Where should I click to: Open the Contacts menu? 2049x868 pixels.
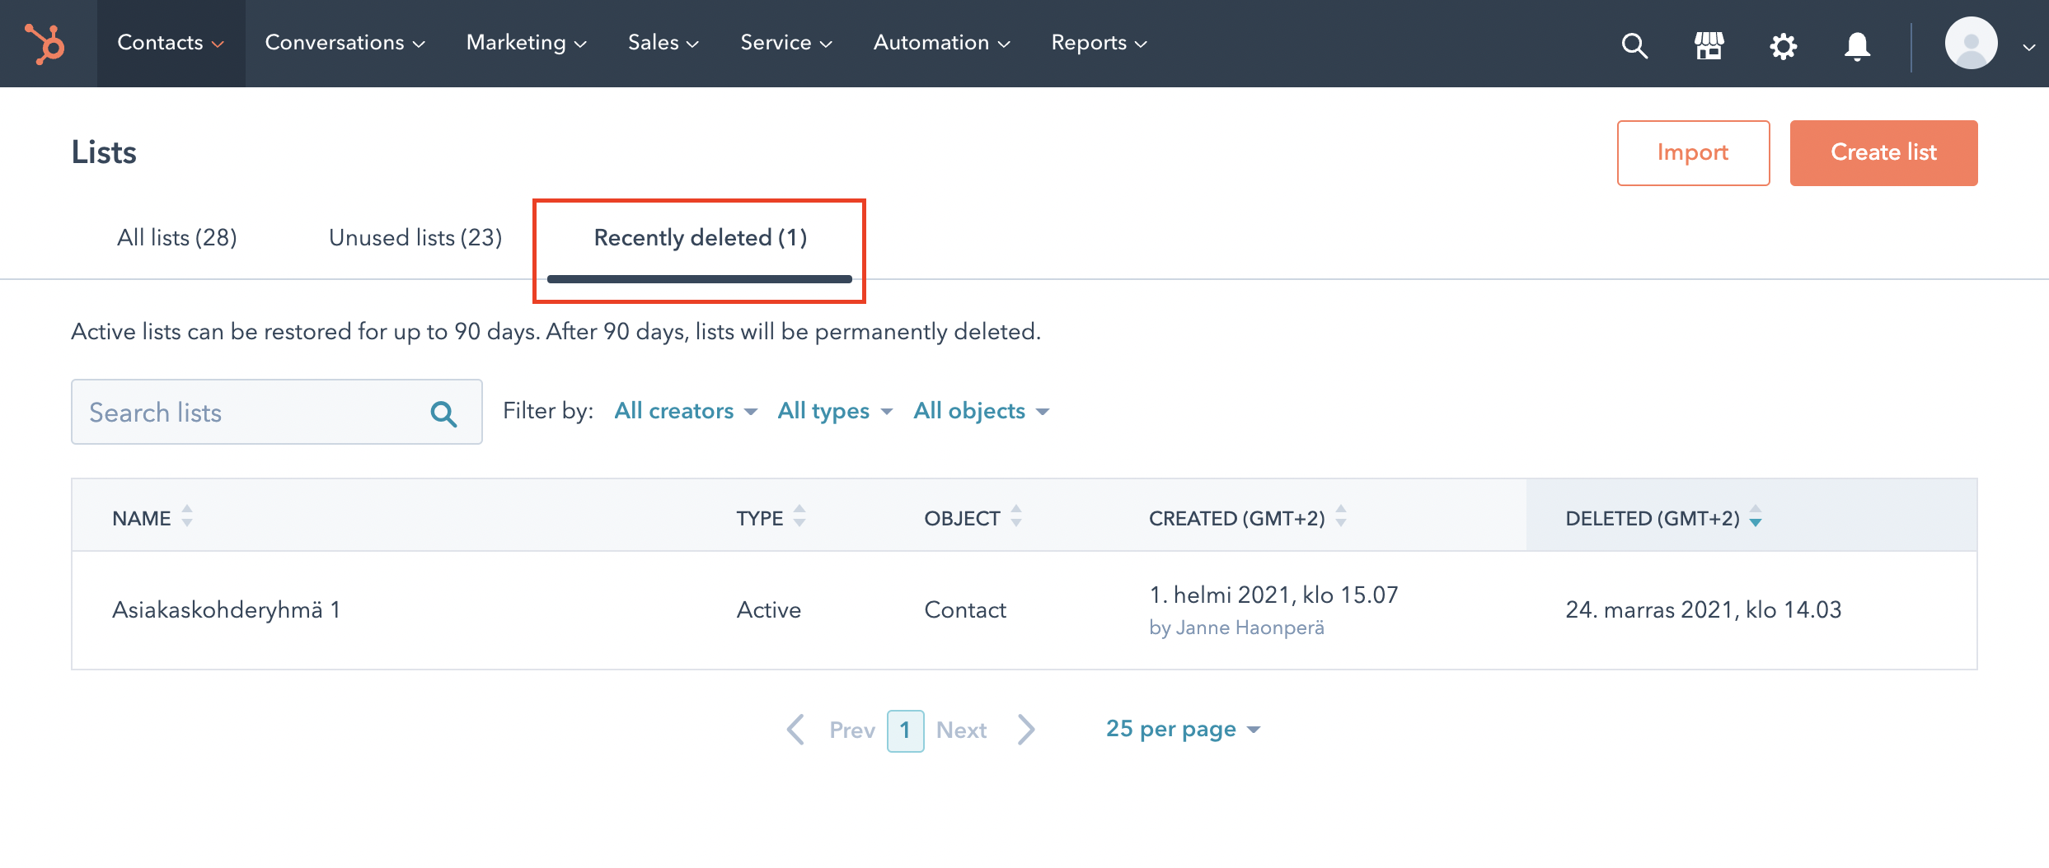click(171, 43)
